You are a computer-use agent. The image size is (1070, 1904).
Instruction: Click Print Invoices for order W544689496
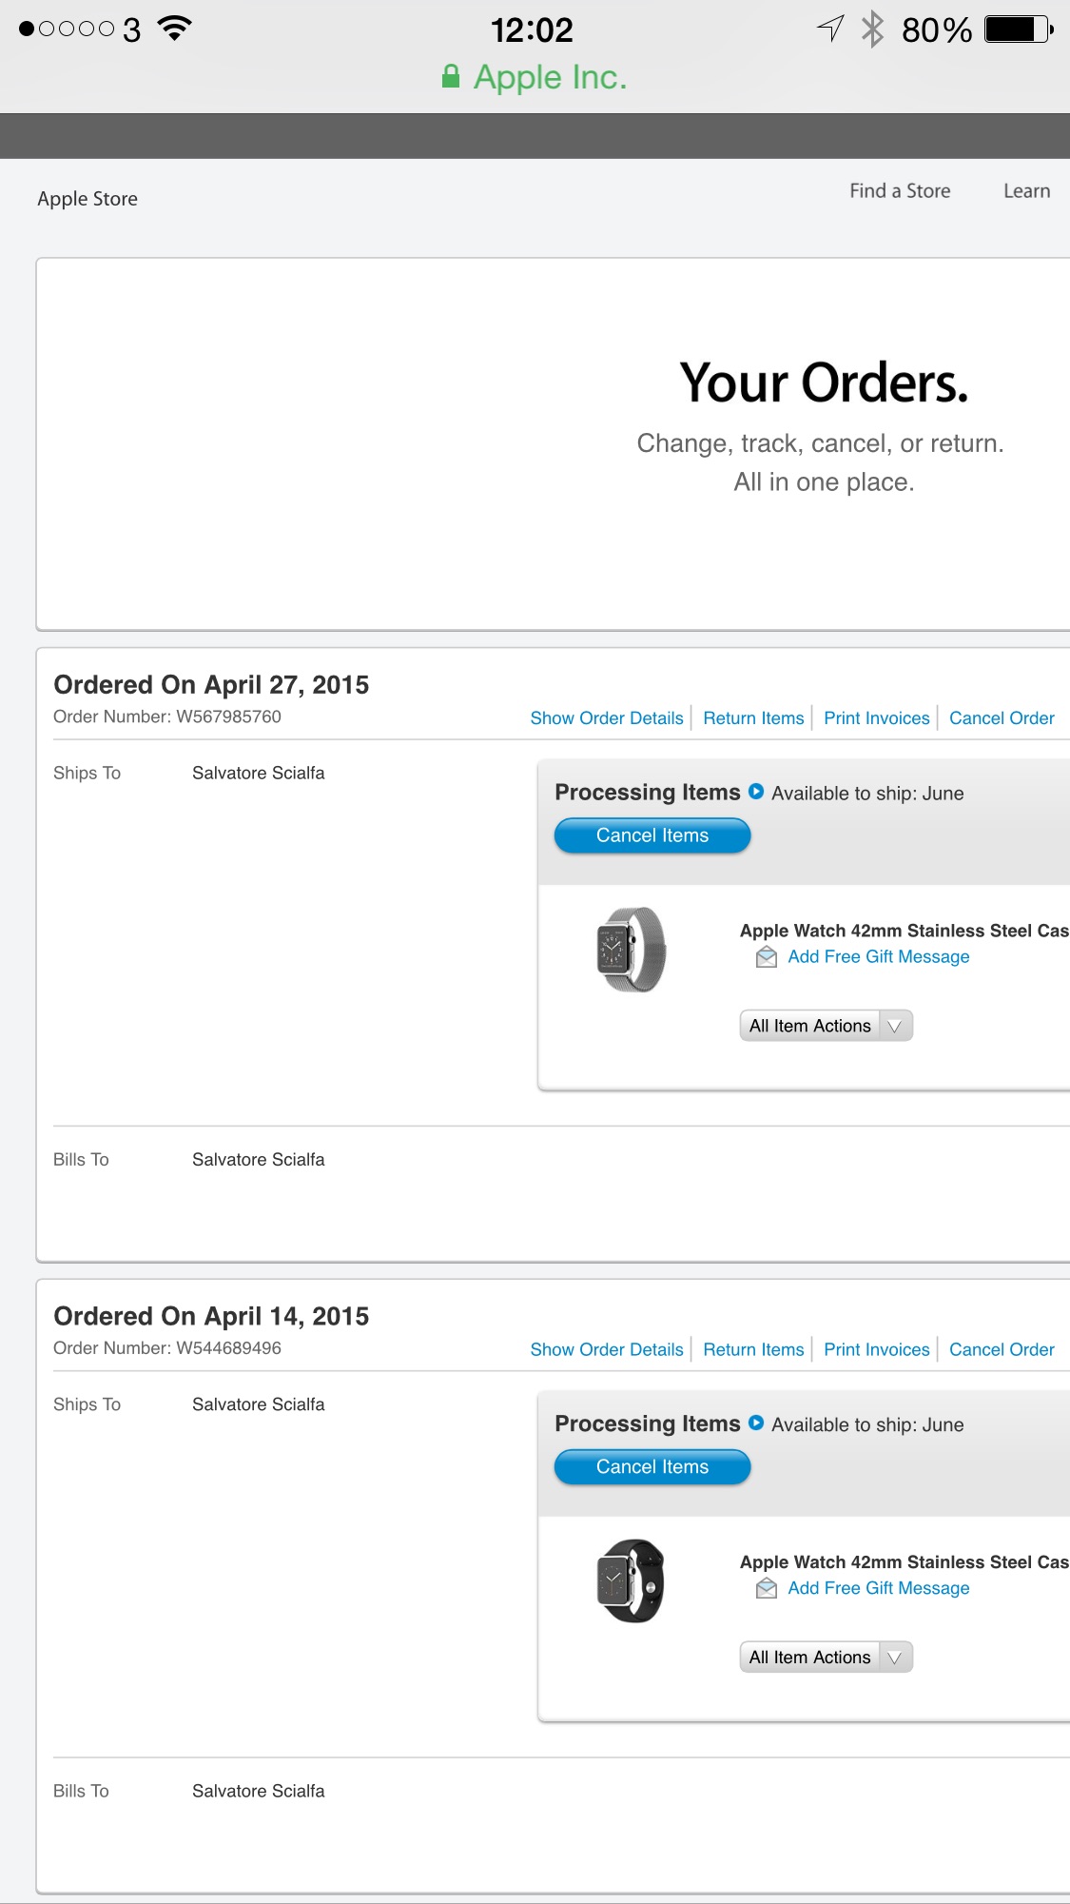click(877, 1349)
